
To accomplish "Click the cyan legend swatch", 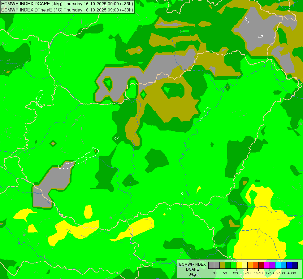I will (278, 265).
